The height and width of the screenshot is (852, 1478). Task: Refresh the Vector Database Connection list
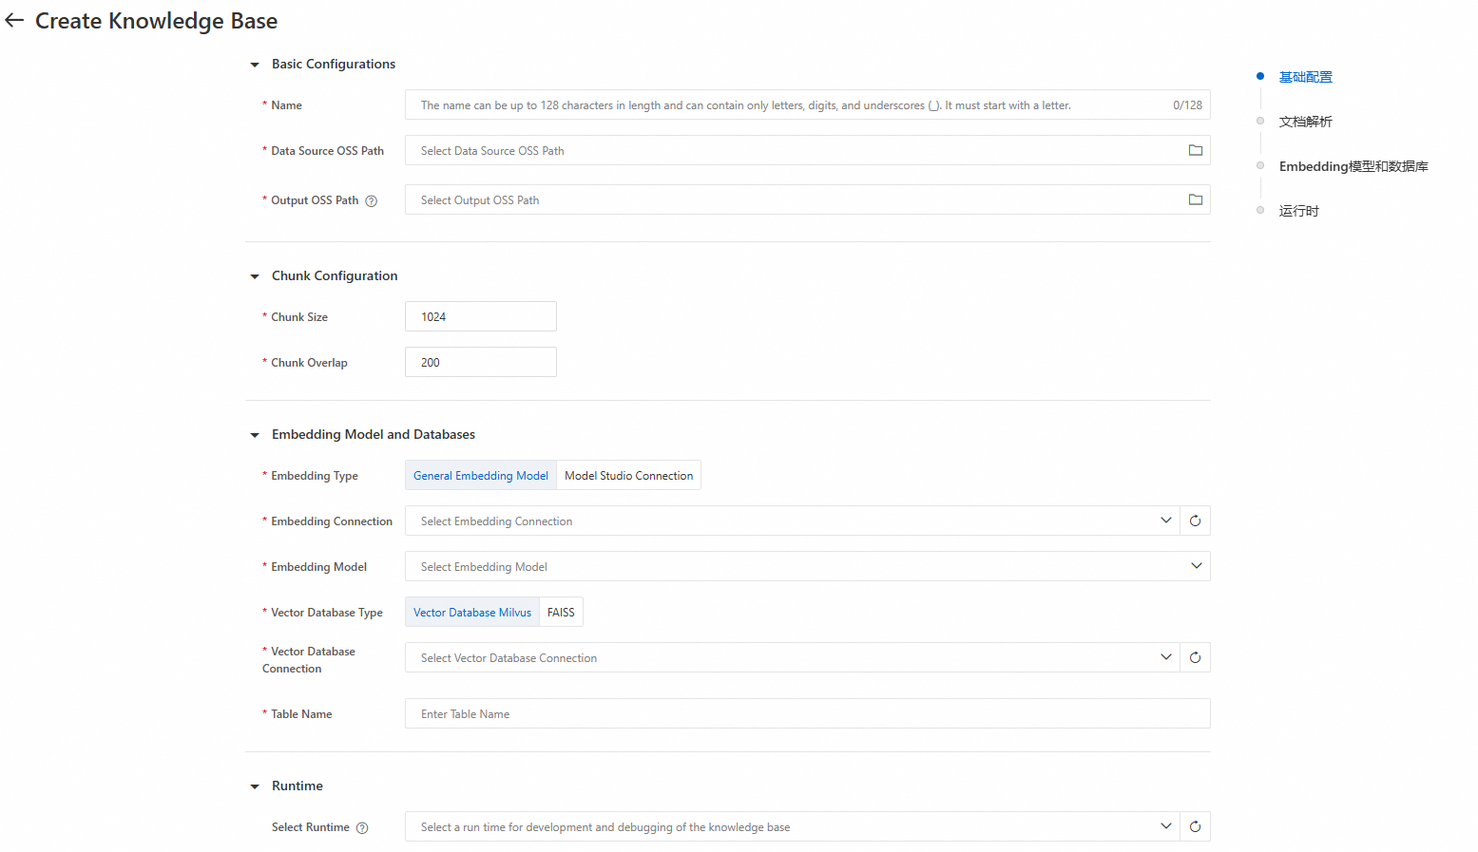tap(1195, 656)
